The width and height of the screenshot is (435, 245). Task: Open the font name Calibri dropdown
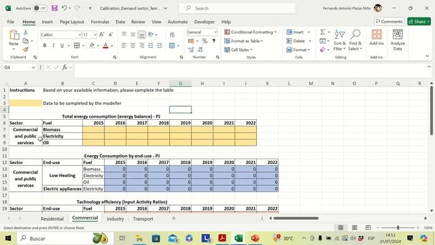(x=80, y=35)
